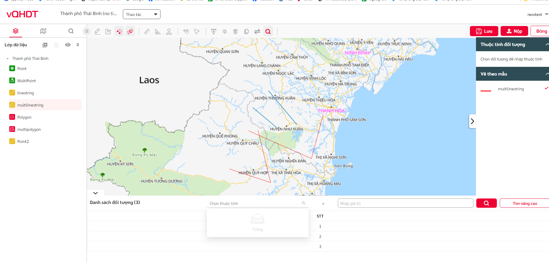
Task: Click the ruler distance measure tool
Action: [x=147, y=32]
